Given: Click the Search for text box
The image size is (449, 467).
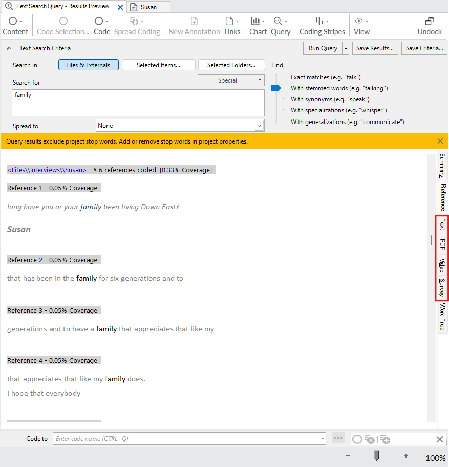Looking at the screenshot, I should 138,103.
